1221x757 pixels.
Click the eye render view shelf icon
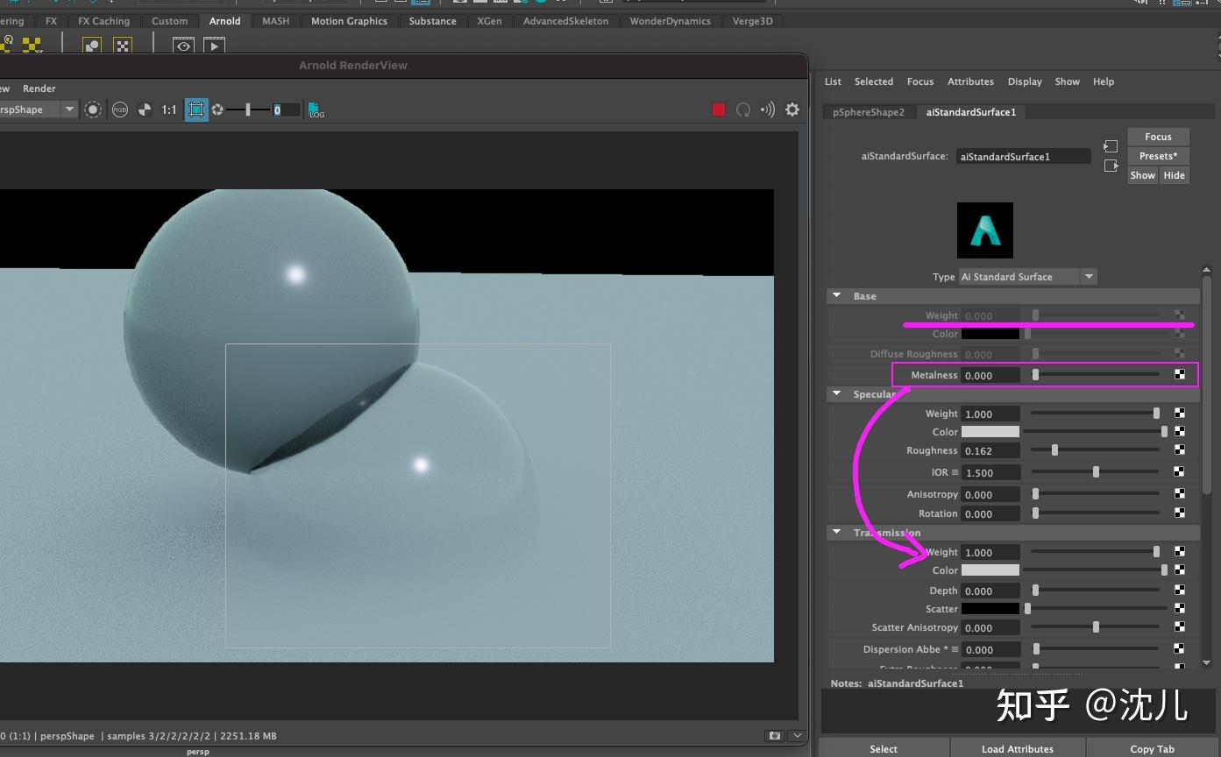[183, 45]
